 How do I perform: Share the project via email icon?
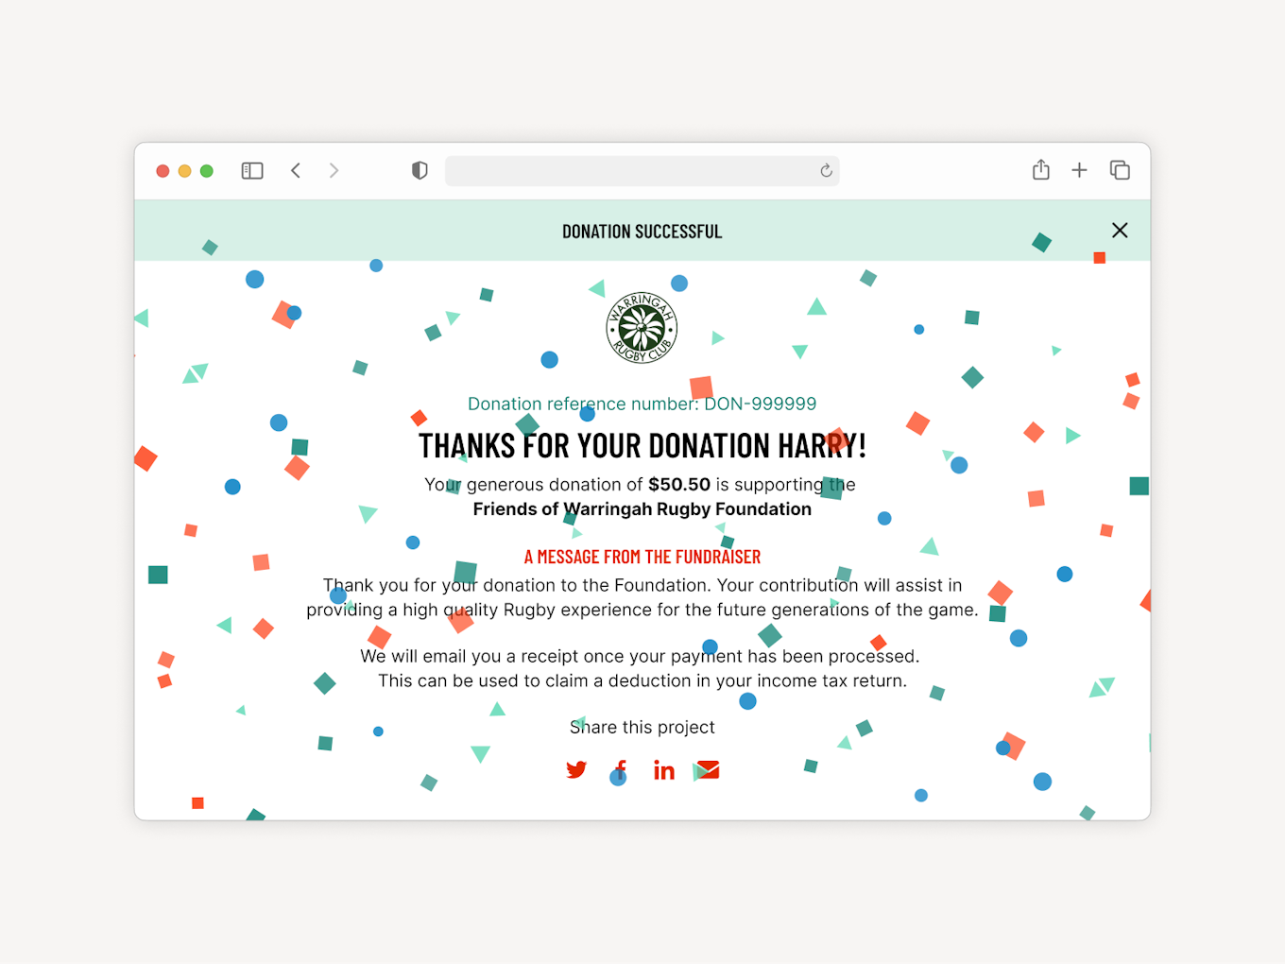coord(708,770)
